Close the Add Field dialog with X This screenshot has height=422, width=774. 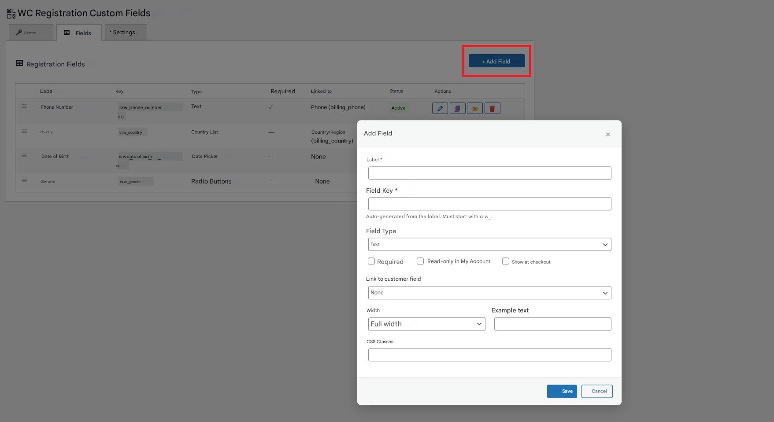pyautogui.click(x=607, y=134)
